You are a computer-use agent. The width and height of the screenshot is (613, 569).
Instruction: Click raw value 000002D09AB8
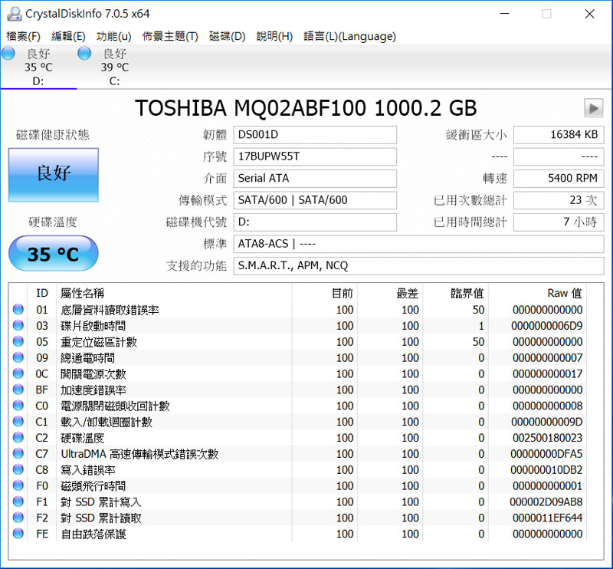point(546,502)
